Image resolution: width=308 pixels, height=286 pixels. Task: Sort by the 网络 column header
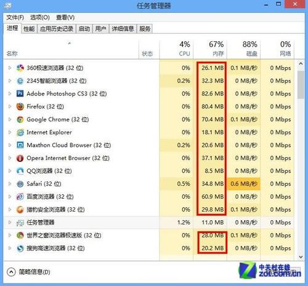click(277, 49)
